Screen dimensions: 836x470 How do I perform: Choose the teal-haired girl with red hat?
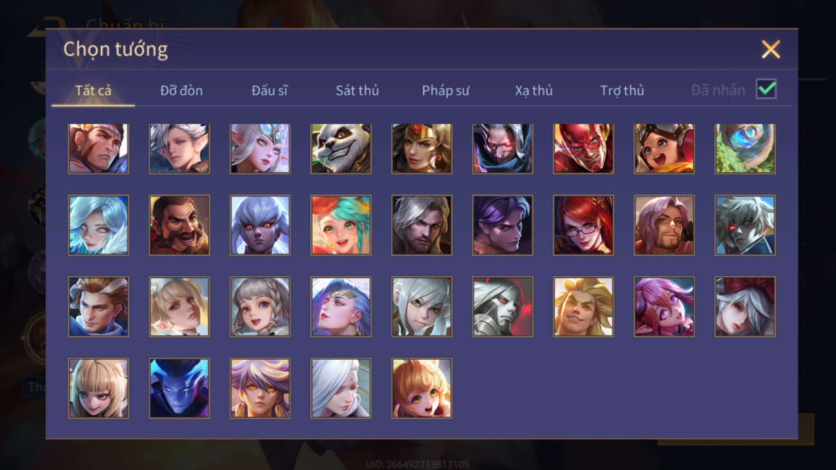(x=341, y=225)
